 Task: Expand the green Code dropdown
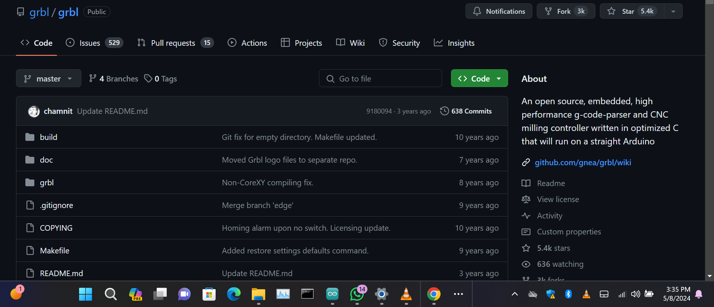point(479,79)
